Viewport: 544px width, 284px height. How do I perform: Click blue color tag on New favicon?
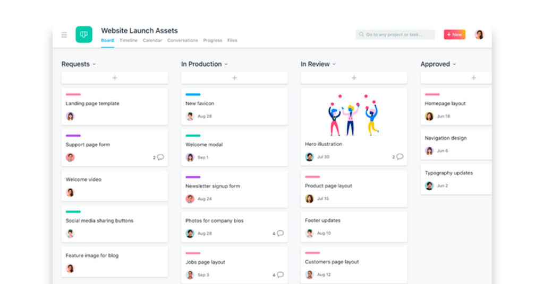(x=193, y=94)
